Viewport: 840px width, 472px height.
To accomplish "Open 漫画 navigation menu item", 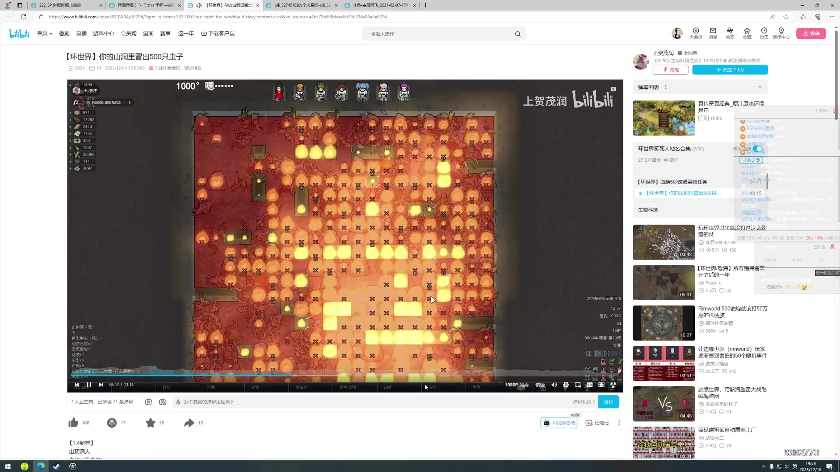I will pyautogui.click(x=148, y=34).
